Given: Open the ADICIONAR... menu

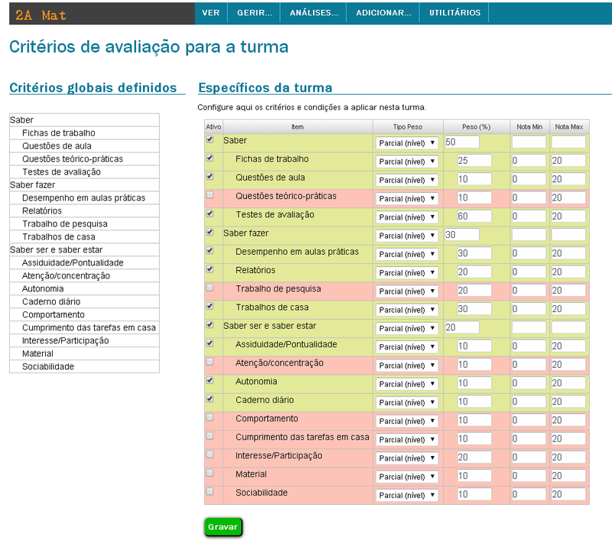Looking at the screenshot, I should pyautogui.click(x=383, y=13).
